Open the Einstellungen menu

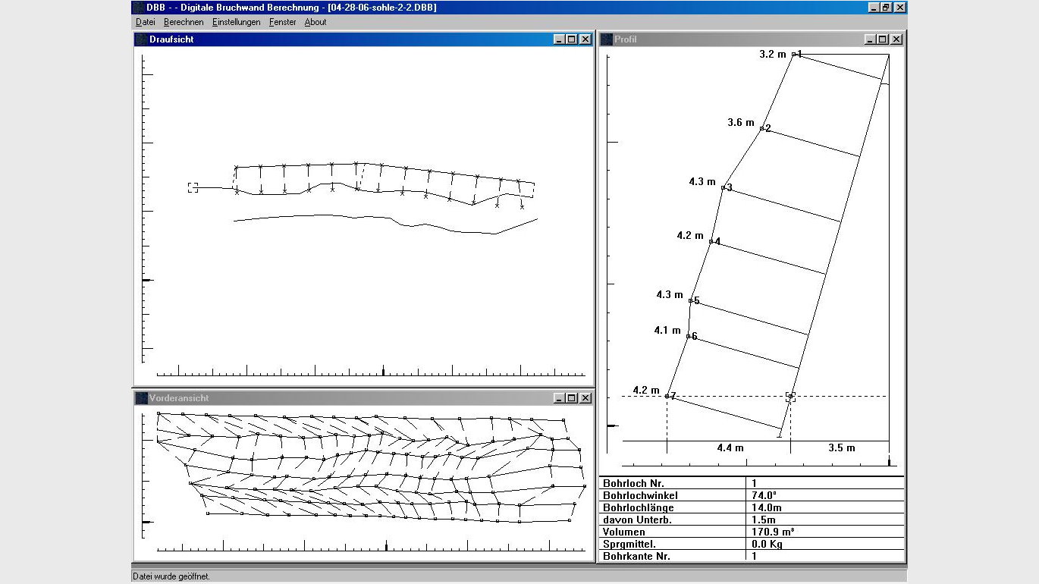[236, 22]
